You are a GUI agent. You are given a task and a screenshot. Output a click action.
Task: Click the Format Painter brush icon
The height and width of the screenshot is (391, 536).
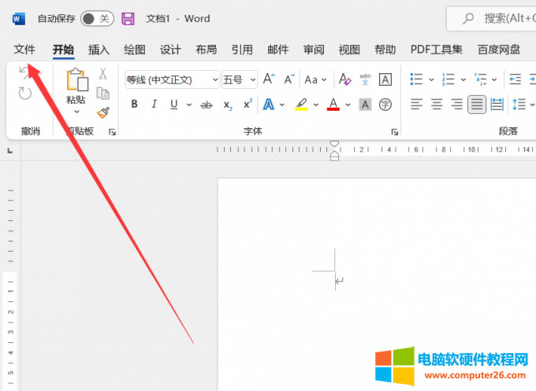coord(102,113)
